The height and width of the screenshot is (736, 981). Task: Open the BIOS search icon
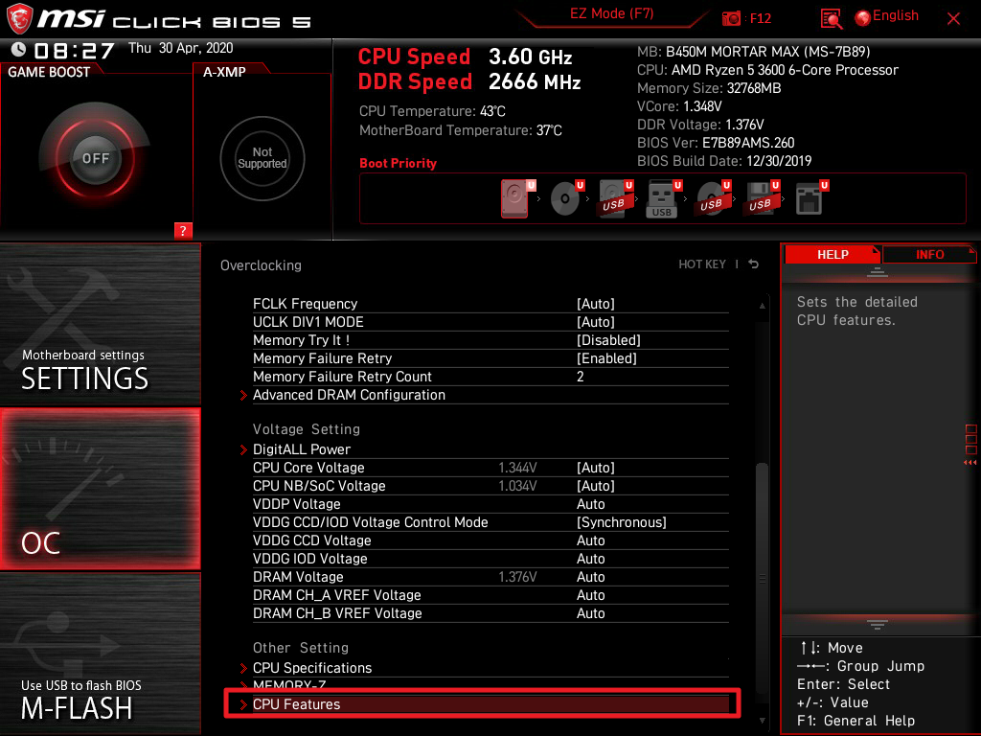click(831, 19)
